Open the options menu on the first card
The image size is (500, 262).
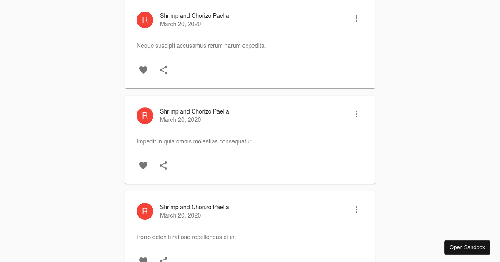point(357,18)
